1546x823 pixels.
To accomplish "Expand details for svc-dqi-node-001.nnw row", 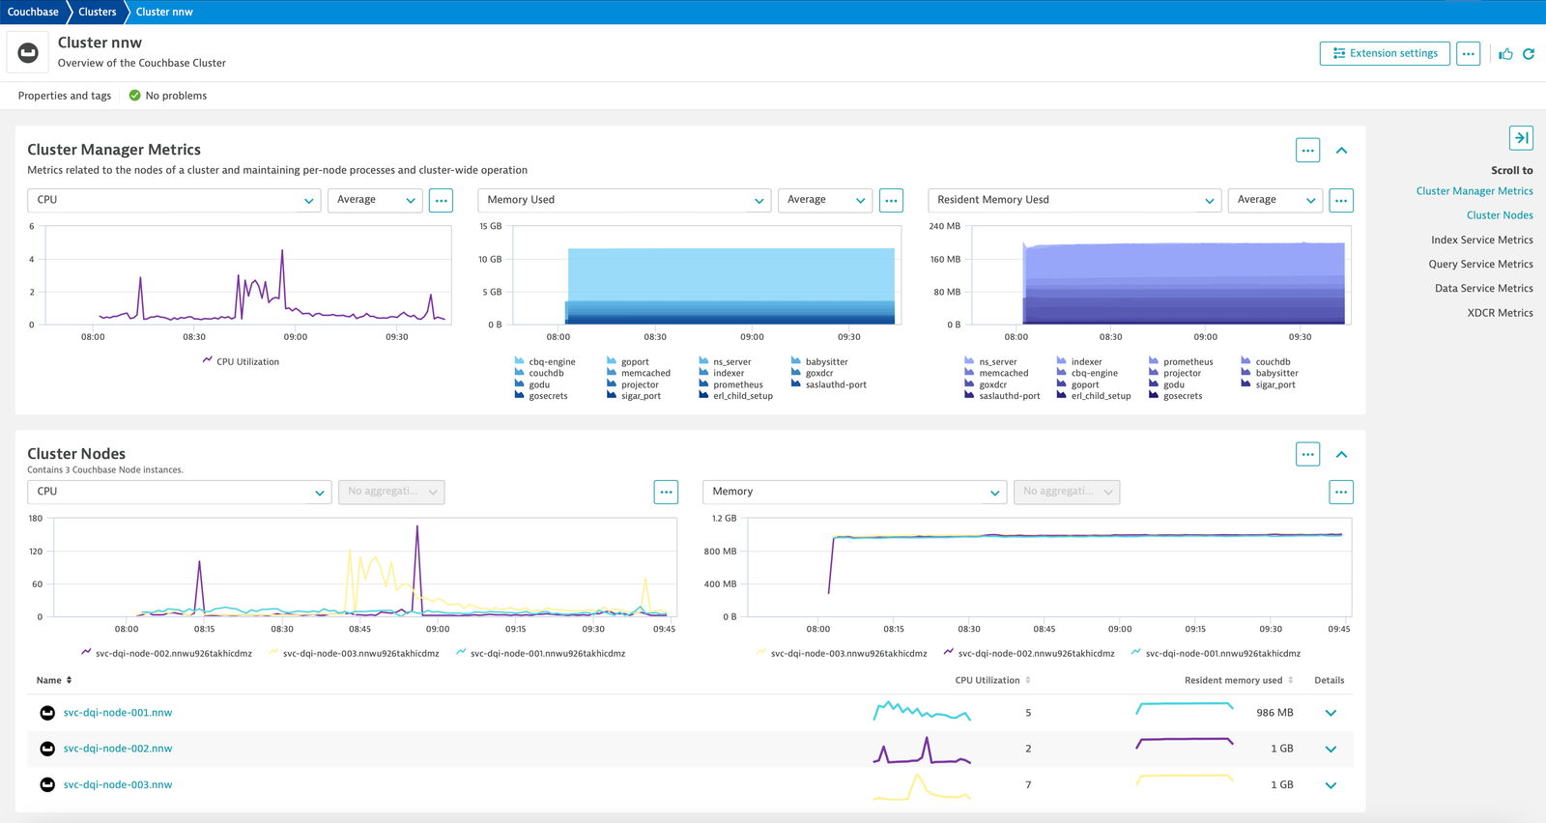I will (x=1331, y=713).
